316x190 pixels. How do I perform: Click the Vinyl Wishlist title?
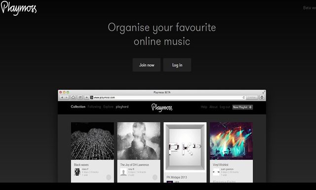click(x=221, y=165)
